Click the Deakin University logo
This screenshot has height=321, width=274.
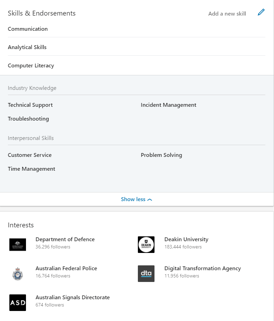point(146,245)
